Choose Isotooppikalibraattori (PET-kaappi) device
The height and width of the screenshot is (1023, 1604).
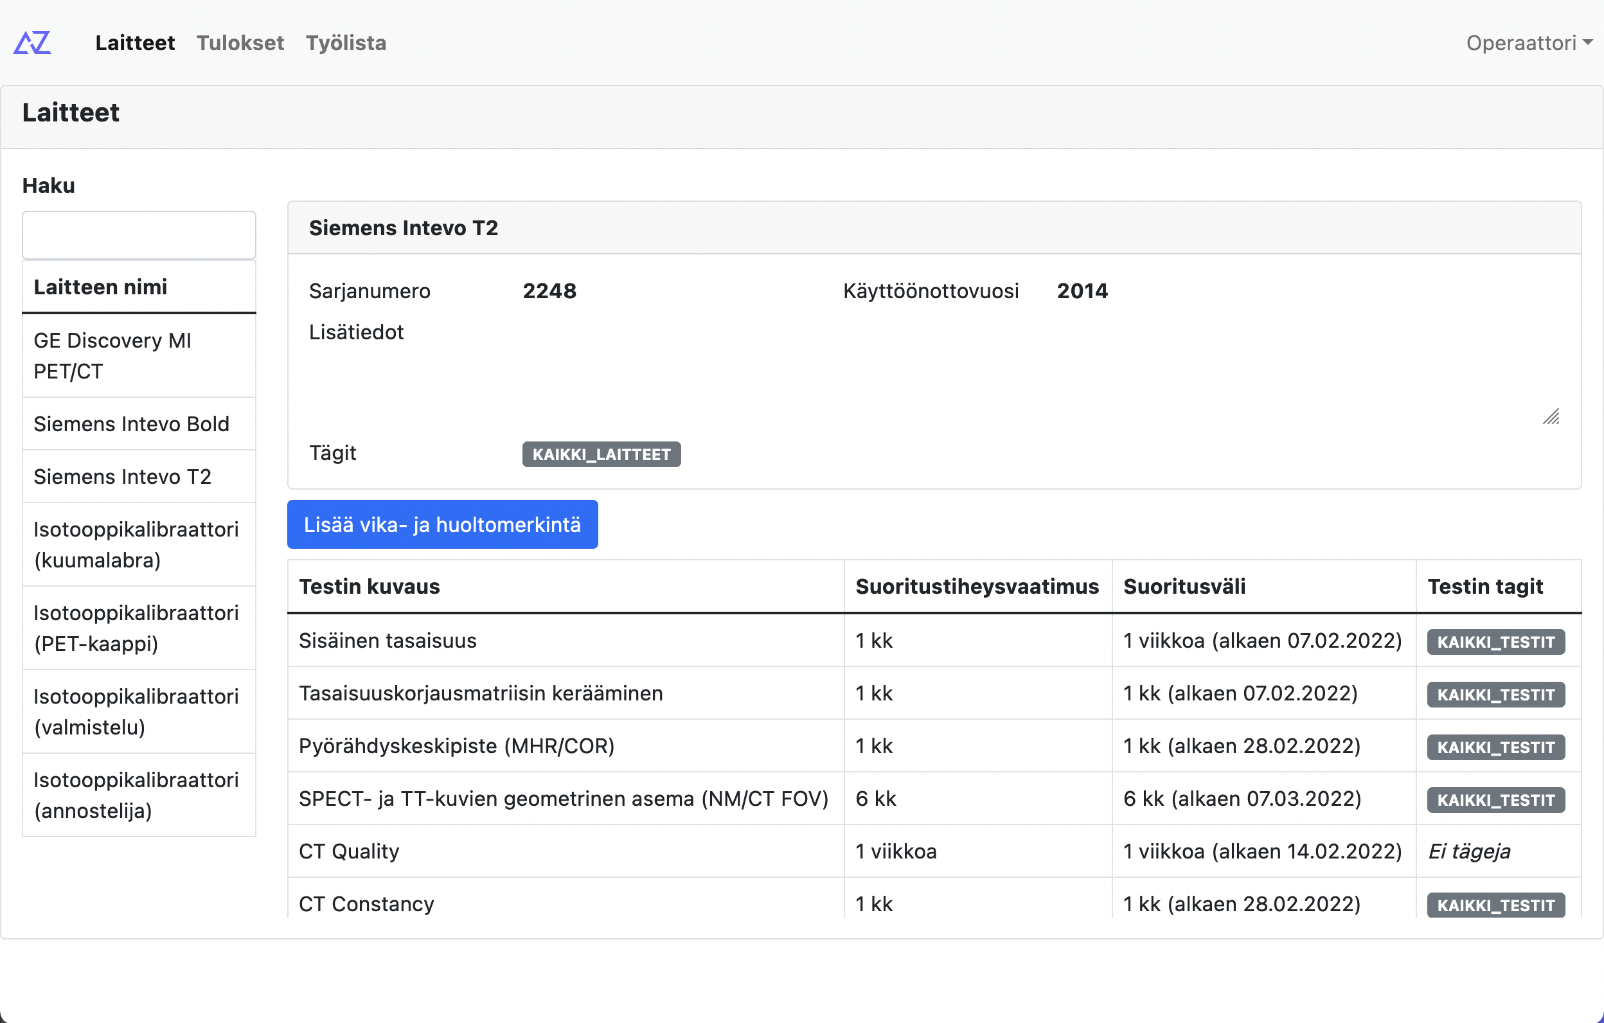(139, 628)
